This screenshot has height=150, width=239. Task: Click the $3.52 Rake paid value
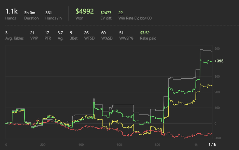[x=145, y=33]
